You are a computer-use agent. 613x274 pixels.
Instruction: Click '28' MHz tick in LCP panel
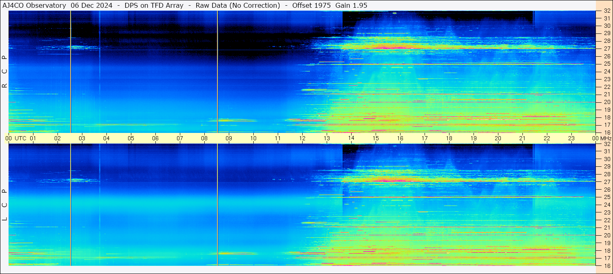tap(606, 175)
